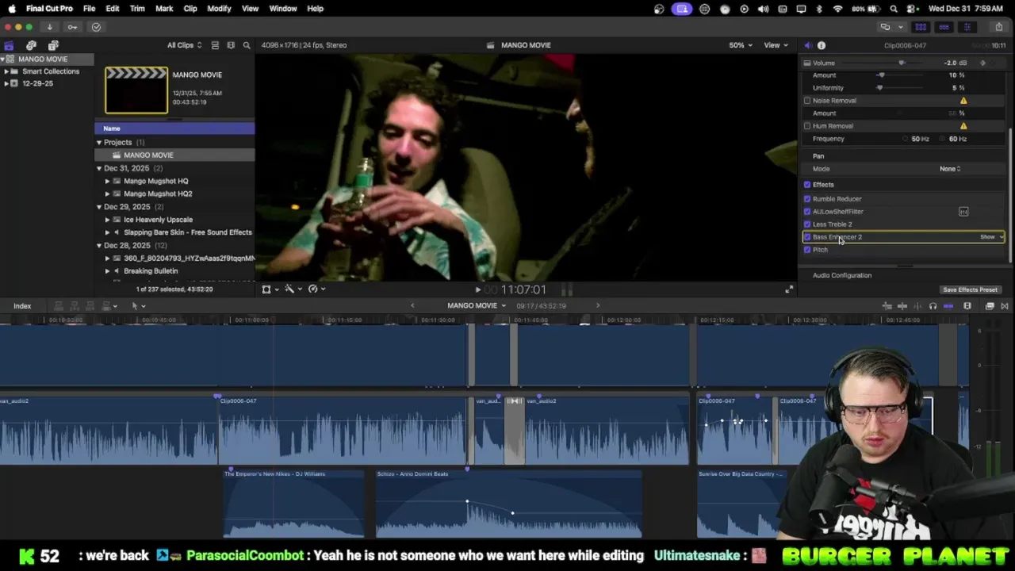The image size is (1015, 571).
Task: Enable Noise Removal checkbox
Action: tap(807, 101)
